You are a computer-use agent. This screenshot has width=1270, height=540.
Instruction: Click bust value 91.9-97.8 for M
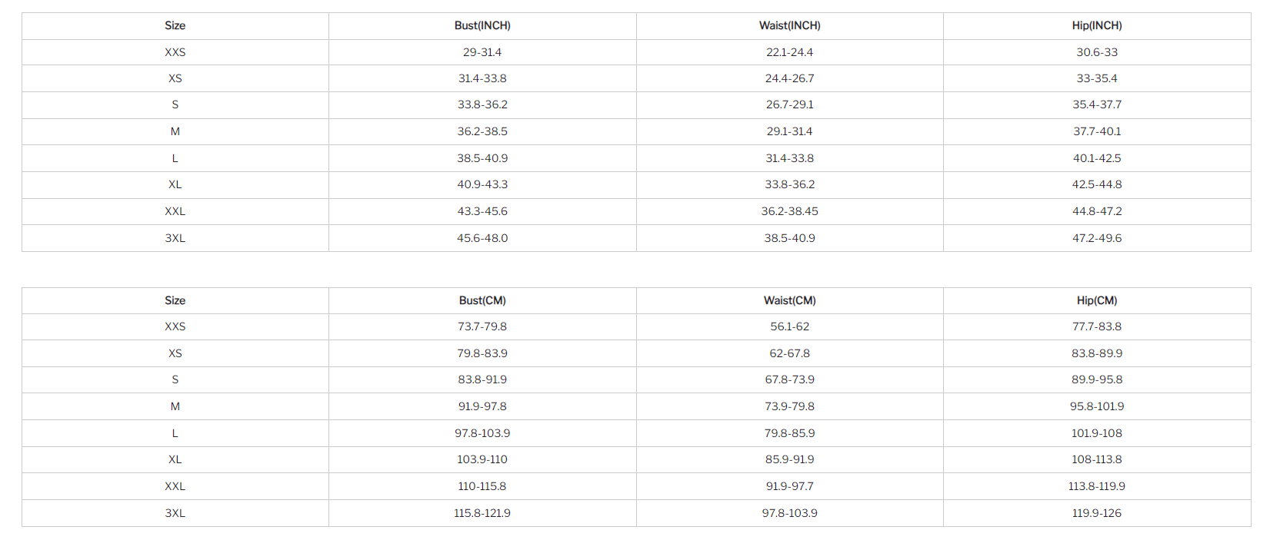[482, 406]
